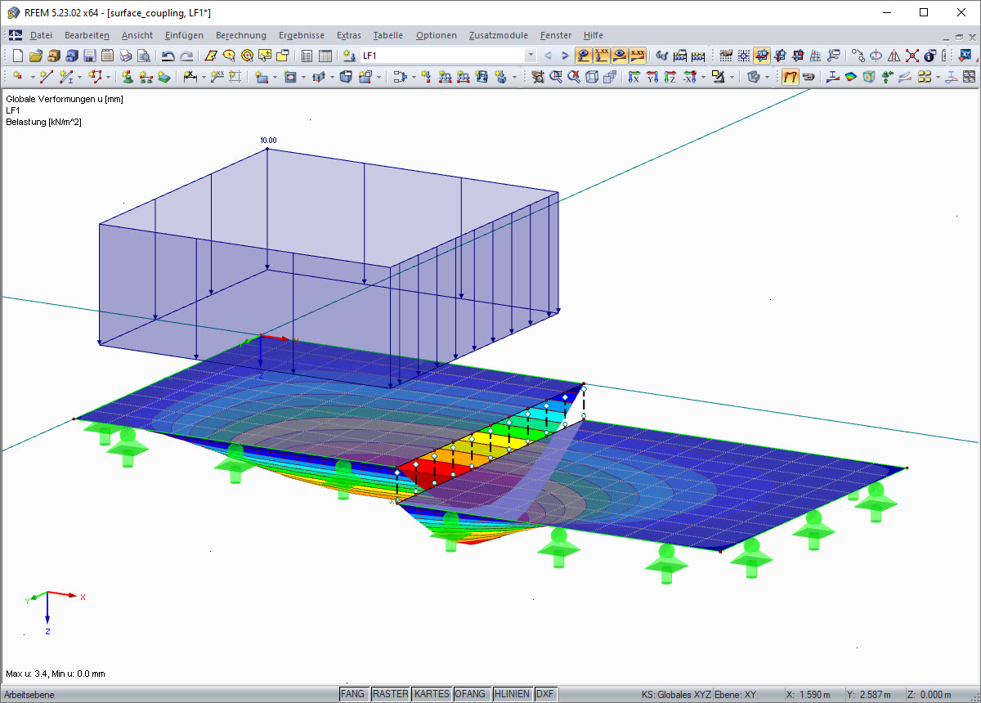Screen dimensions: 981x703
Task: Toggle show values x.xx on surfaces
Action: [x=603, y=56]
